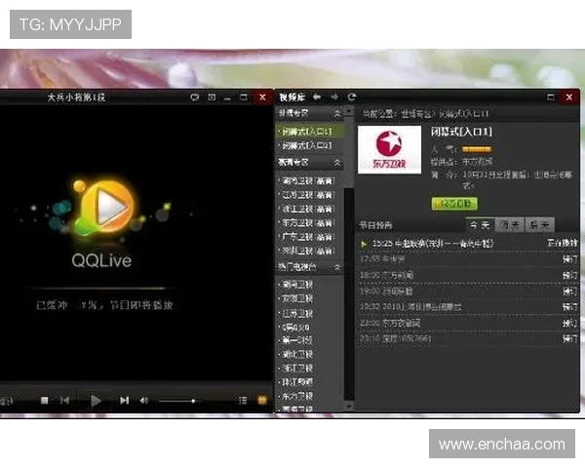Click the green watch-live button

click(454, 204)
